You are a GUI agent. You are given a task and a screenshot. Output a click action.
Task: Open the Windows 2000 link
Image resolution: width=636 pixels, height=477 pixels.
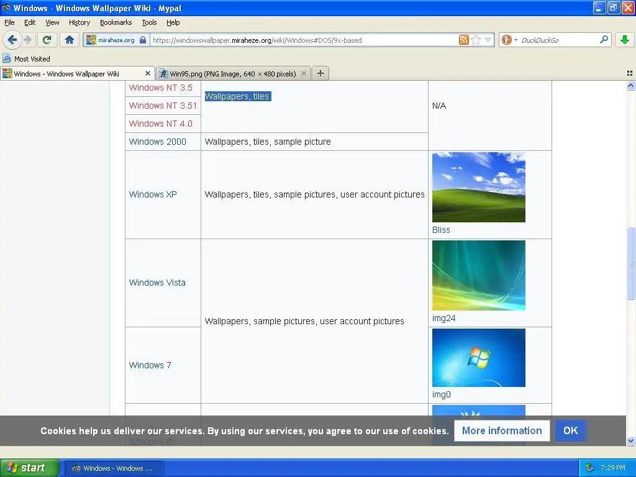click(x=157, y=142)
